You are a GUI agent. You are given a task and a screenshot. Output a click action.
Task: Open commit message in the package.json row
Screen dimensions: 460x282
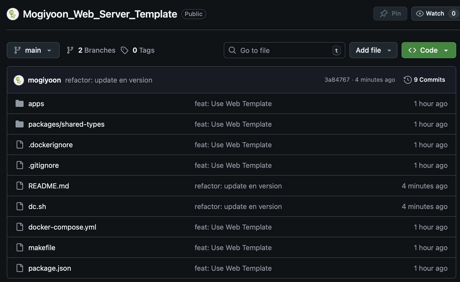[x=233, y=268]
